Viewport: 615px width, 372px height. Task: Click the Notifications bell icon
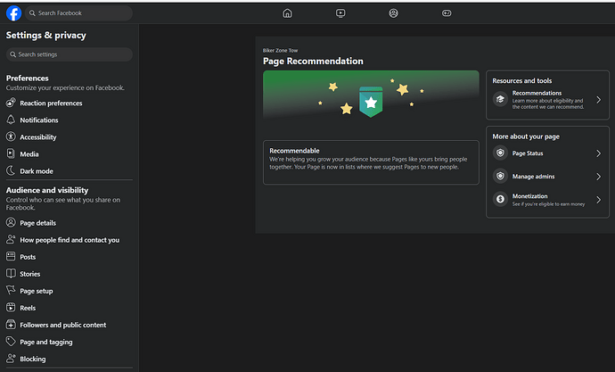pyautogui.click(x=11, y=120)
